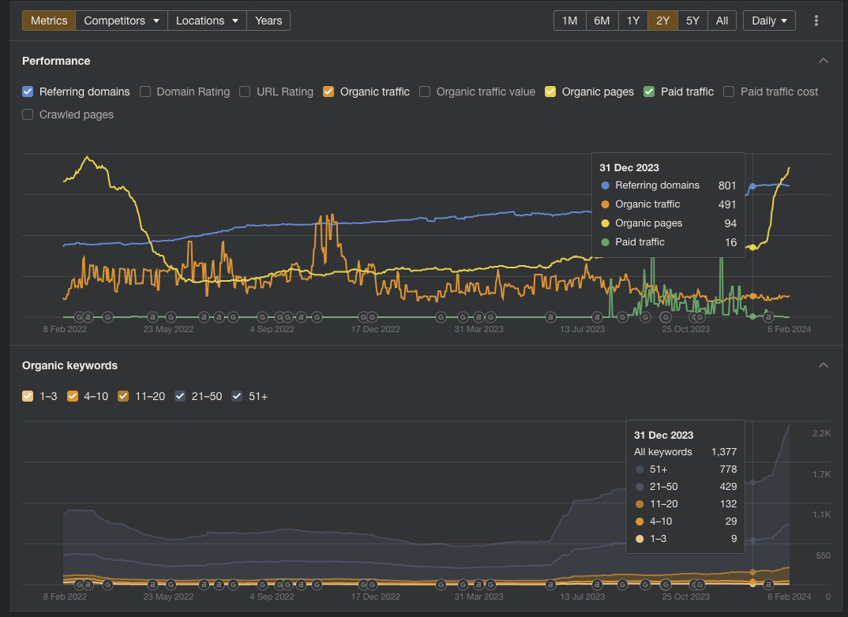The image size is (848, 617).
Task: Open the Locations dropdown
Action: click(x=207, y=21)
